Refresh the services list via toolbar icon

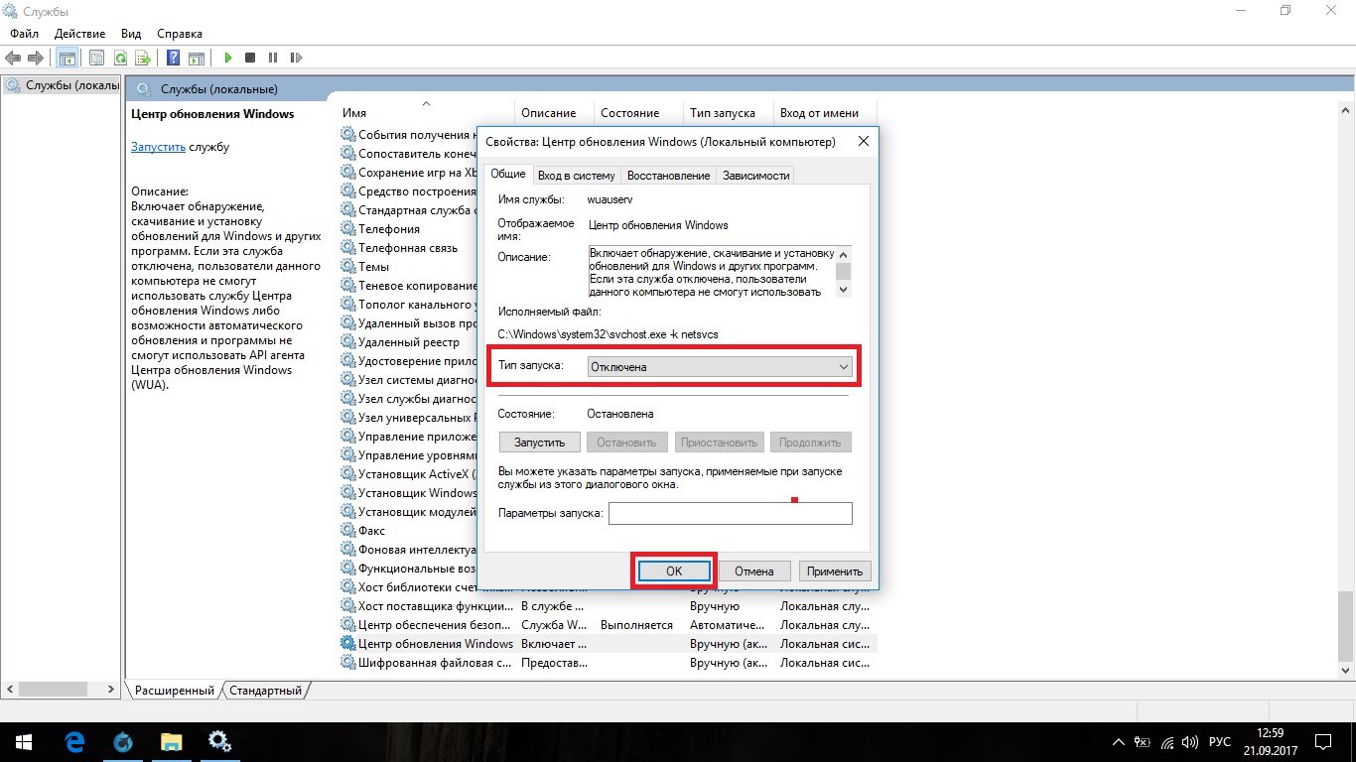click(120, 58)
